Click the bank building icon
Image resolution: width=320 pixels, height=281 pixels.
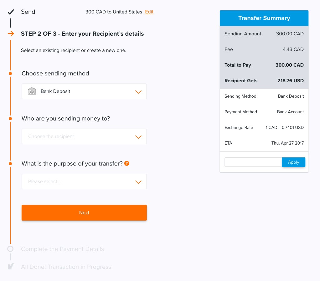[32, 91]
